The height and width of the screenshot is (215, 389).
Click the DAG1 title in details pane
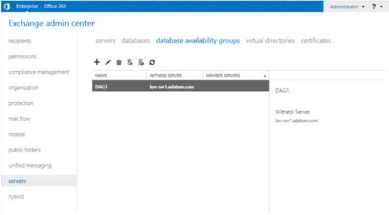click(282, 90)
